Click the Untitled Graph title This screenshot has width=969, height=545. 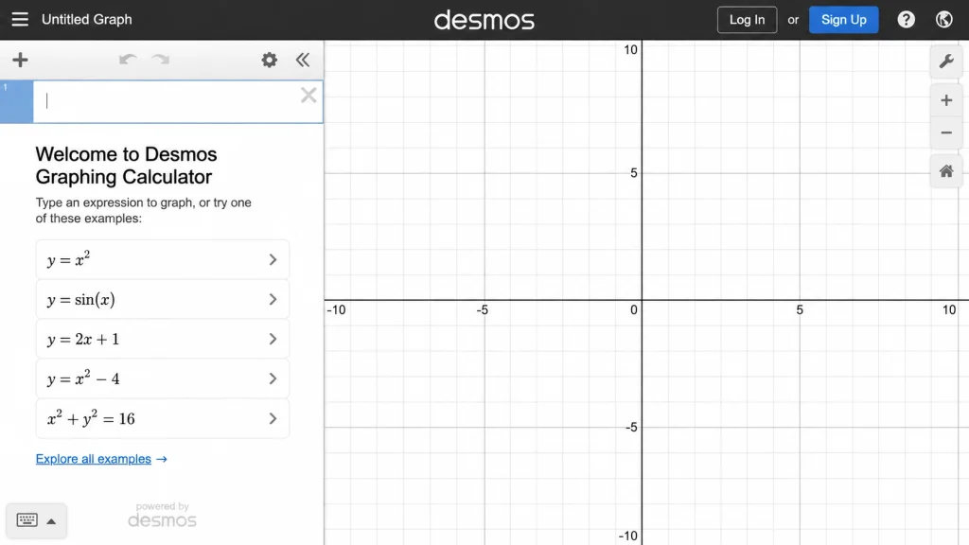[x=86, y=19]
